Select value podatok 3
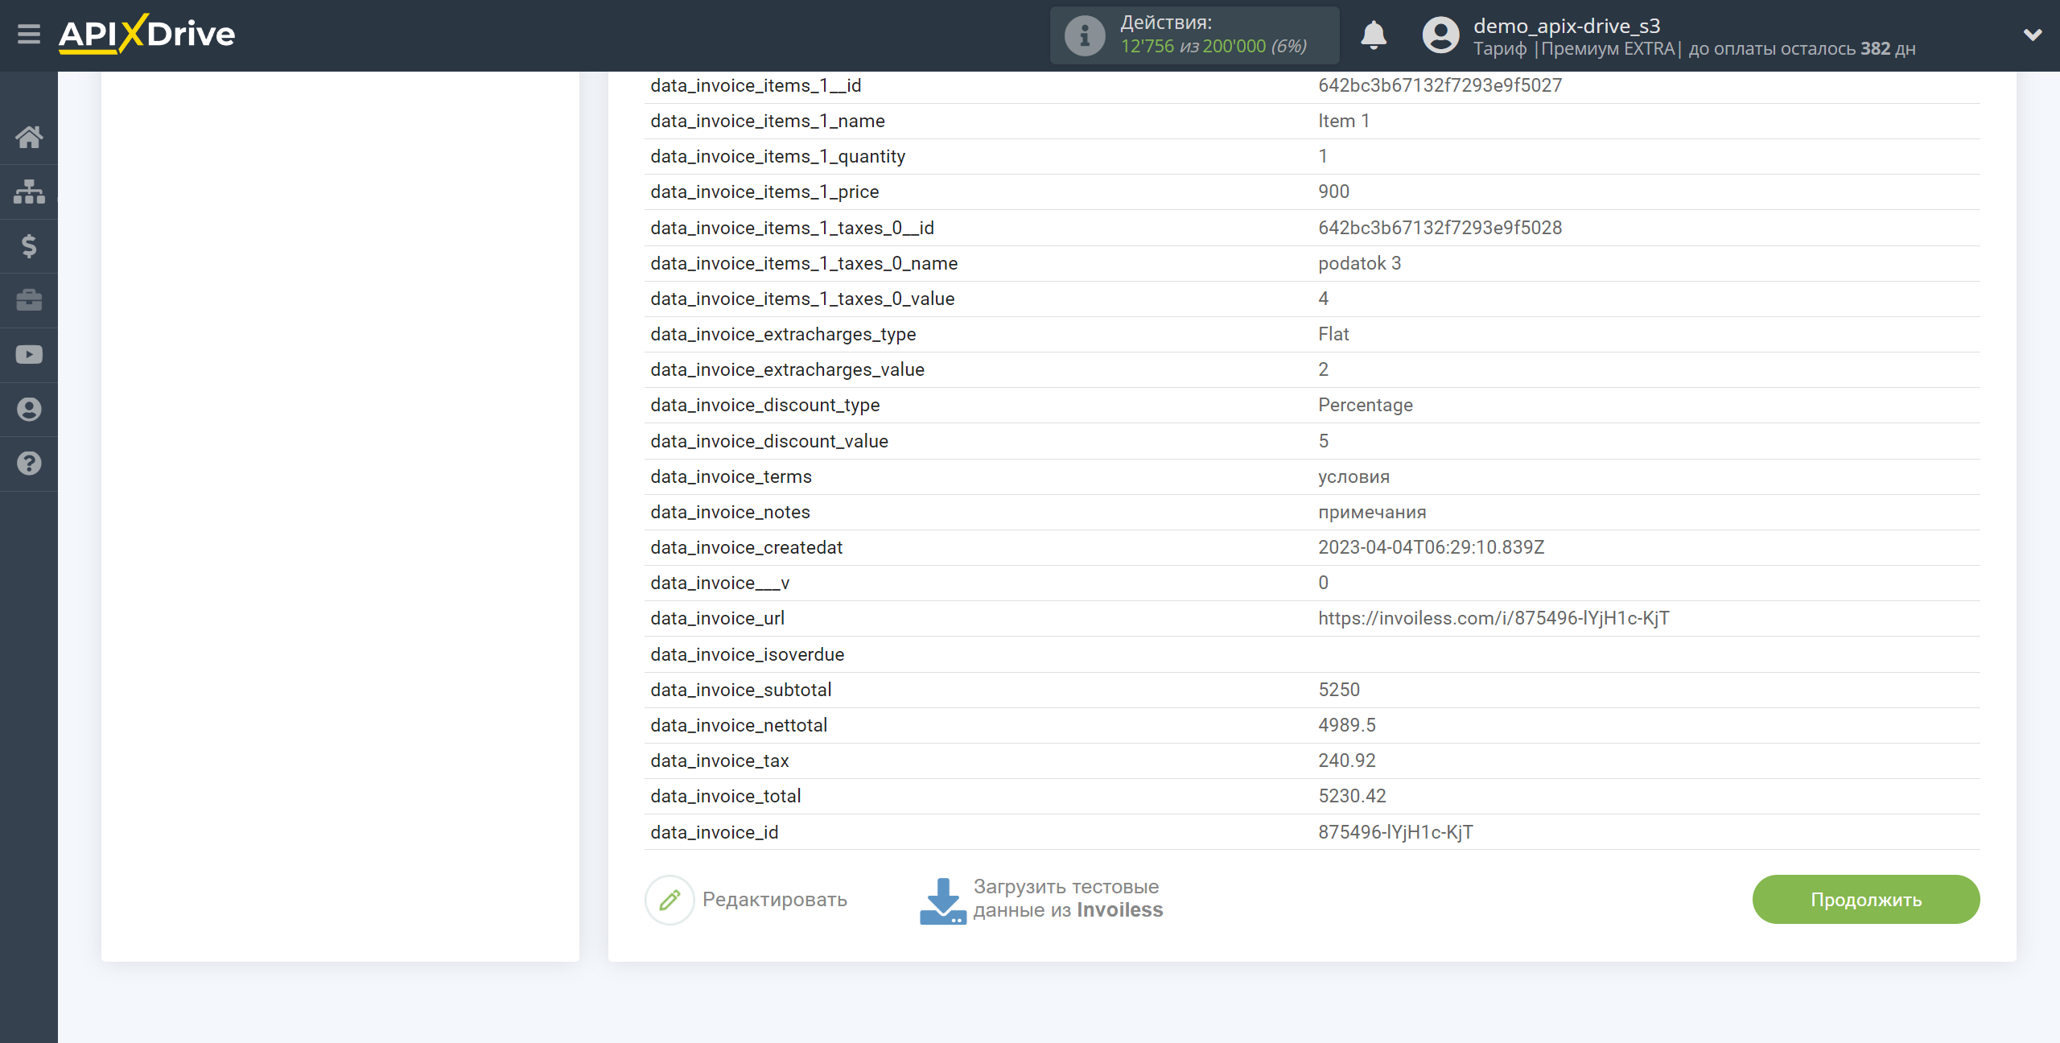2060x1043 pixels. [1359, 263]
